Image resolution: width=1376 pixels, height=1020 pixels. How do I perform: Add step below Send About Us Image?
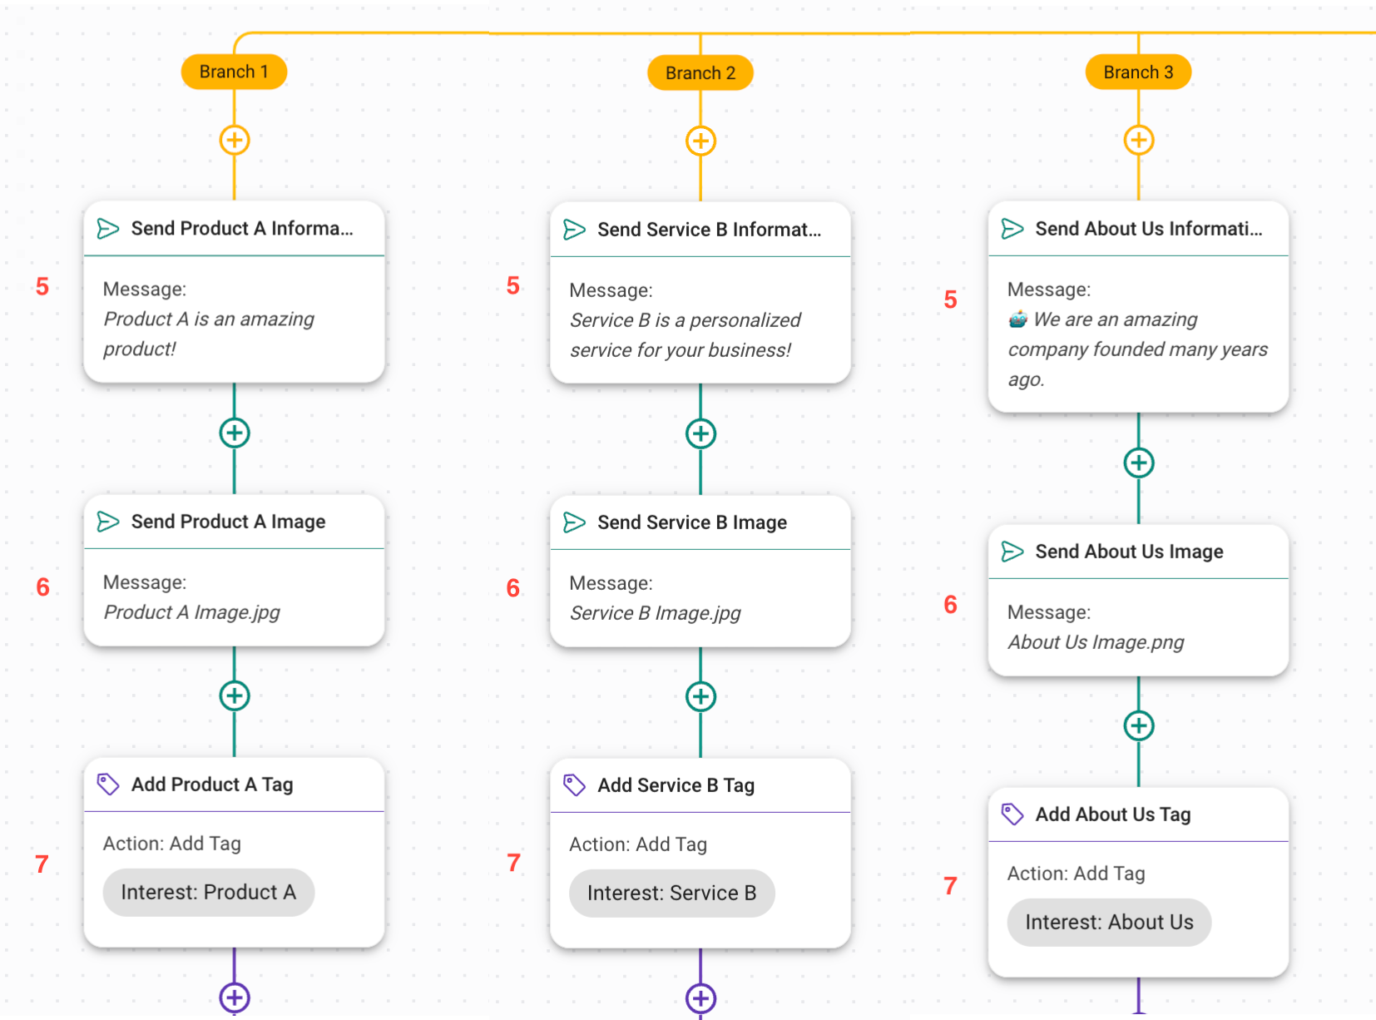(x=1138, y=725)
